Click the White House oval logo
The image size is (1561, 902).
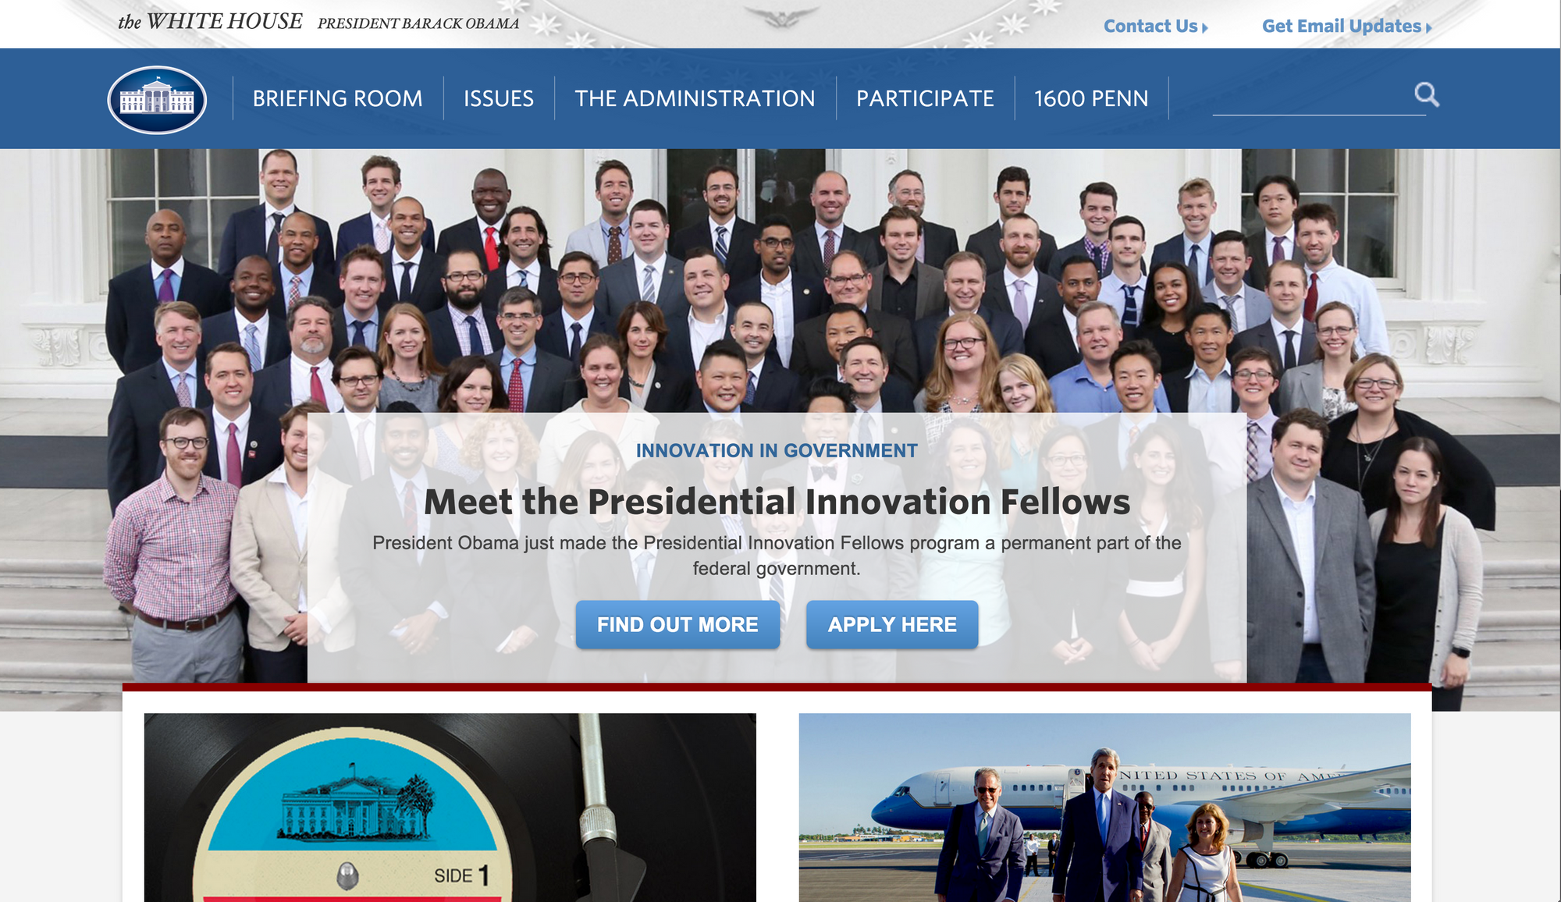coord(157,99)
